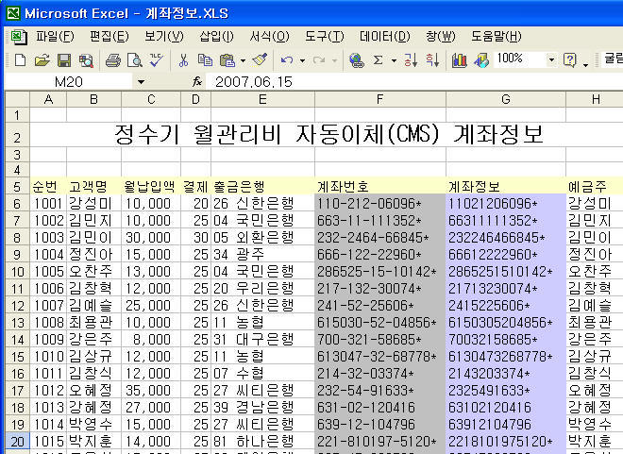Click the Excel document icon in menu bar
Image resolution: width=623 pixels, height=454 pixels.
pyautogui.click(x=19, y=37)
